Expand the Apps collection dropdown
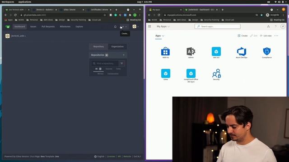This screenshot has height=162, width=289. click(159, 36)
